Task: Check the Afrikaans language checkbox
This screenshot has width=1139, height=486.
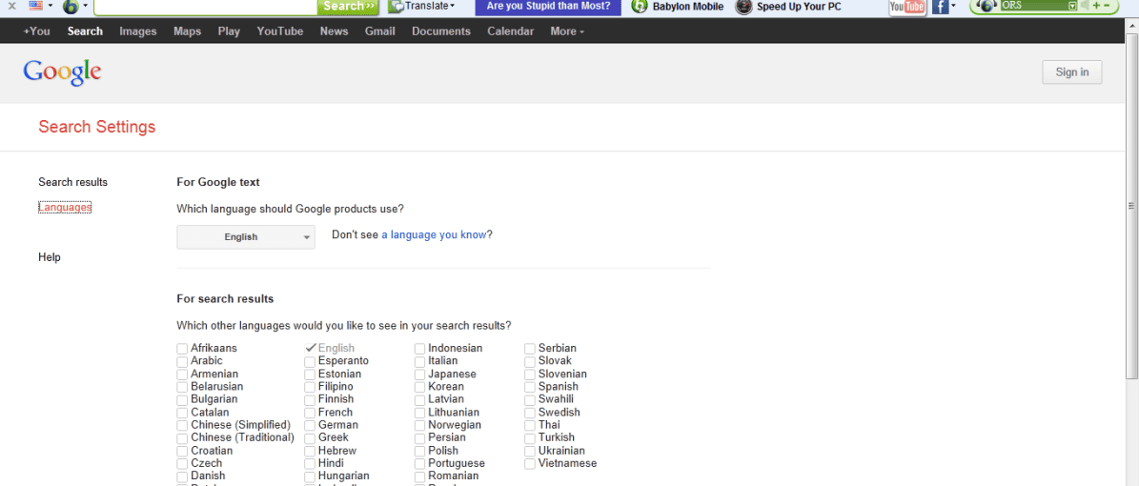Action: pyautogui.click(x=182, y=349)
